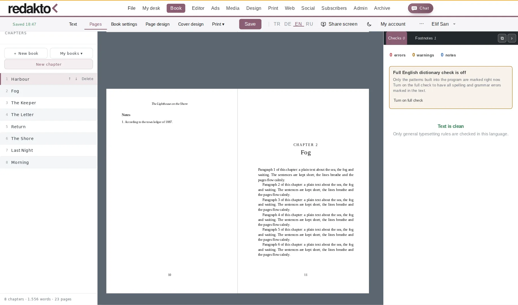Screen dimensions: 518x305
Task: Click page 10 Notes page
Action: click(172, 191)
